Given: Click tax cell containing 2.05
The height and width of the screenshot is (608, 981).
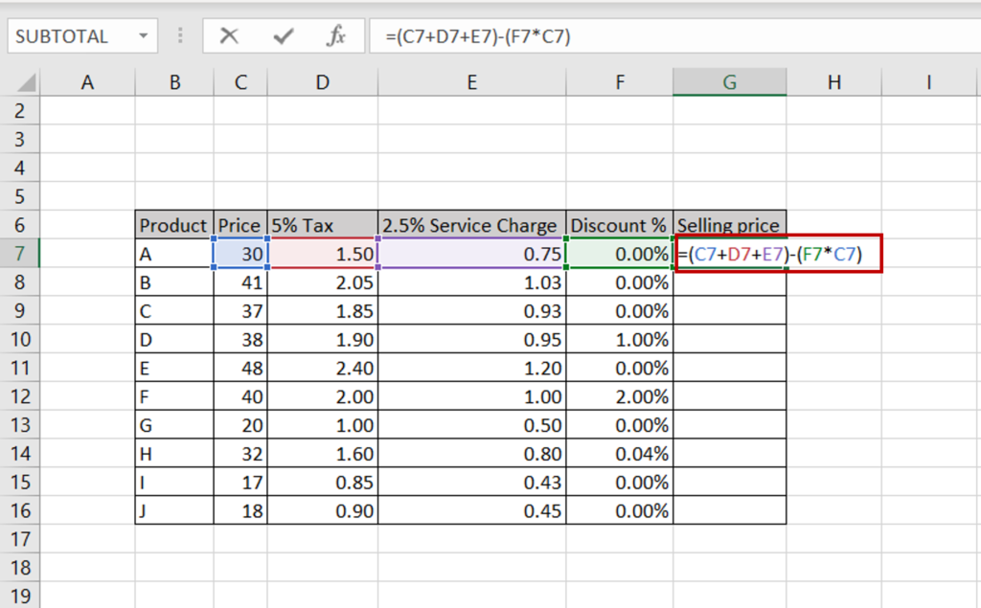Looking at the screenshot, I should (x=322, y=282).
